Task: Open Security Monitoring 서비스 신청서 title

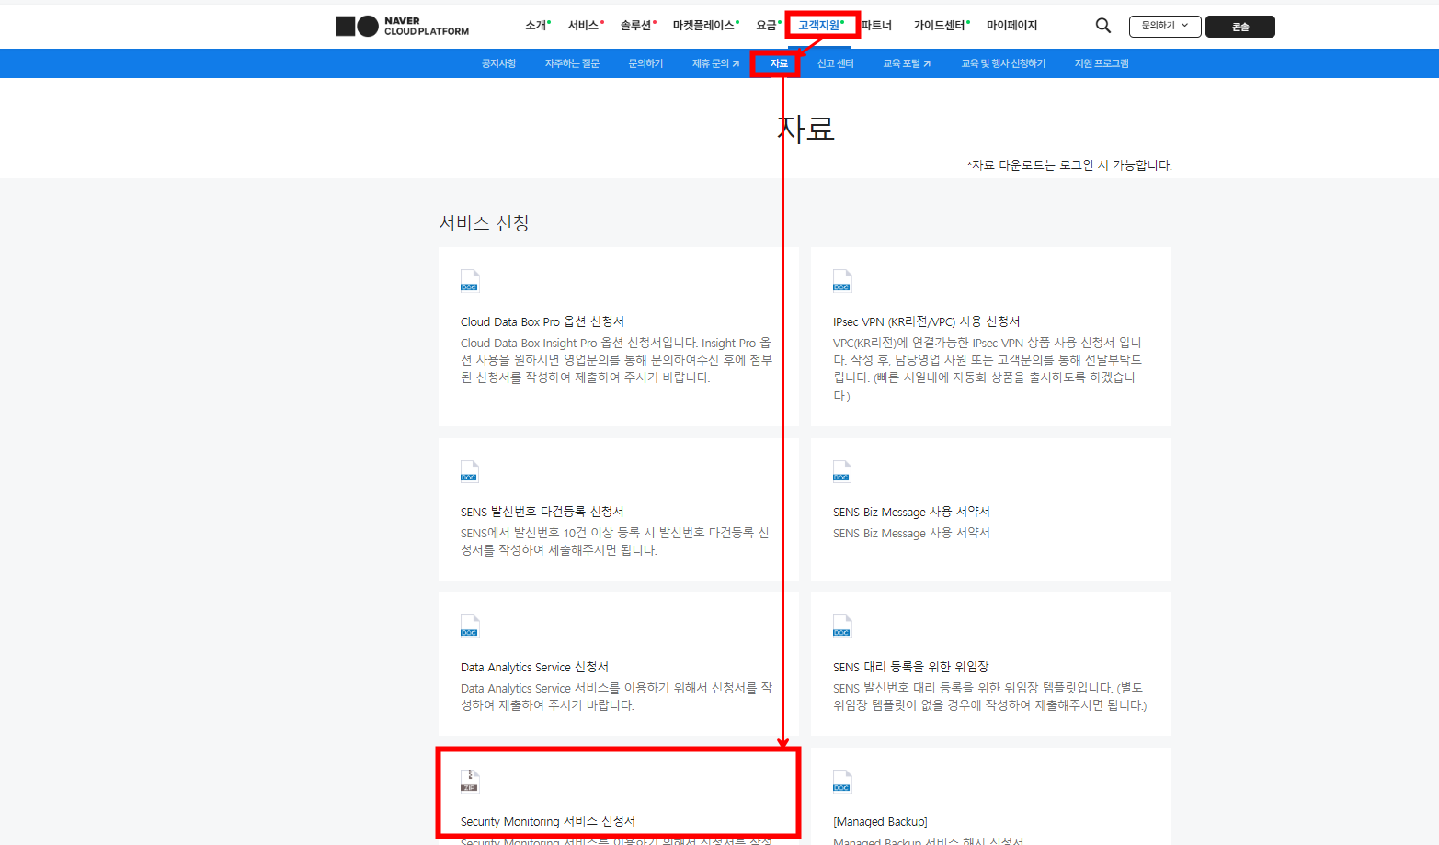Action: [x=548, y=821]
